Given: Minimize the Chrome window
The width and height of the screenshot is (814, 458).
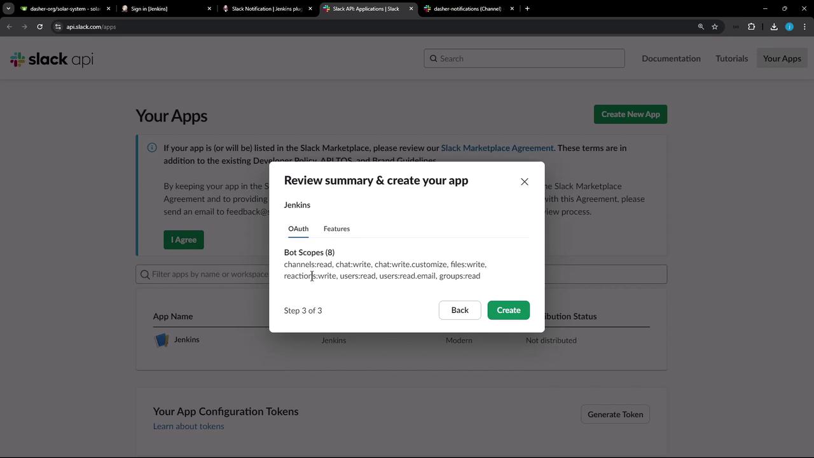Looking at the screenshot, I should click(765, 9).
